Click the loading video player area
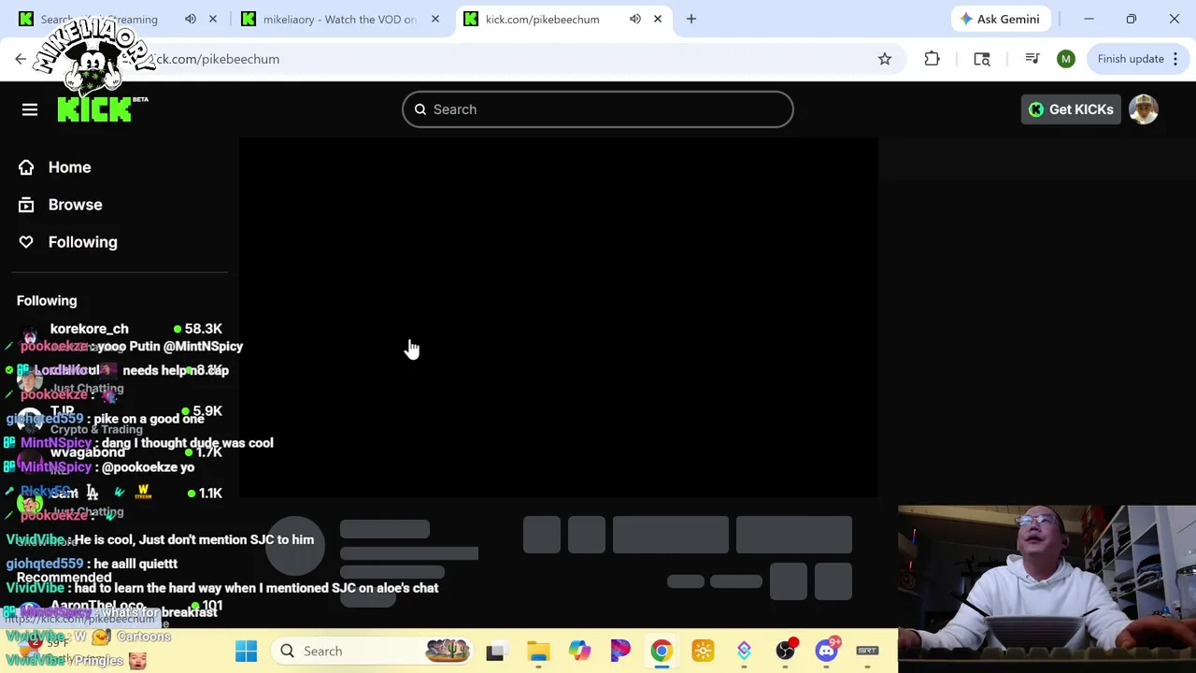This screenshot has height=673, width=1196. [558, 318]
